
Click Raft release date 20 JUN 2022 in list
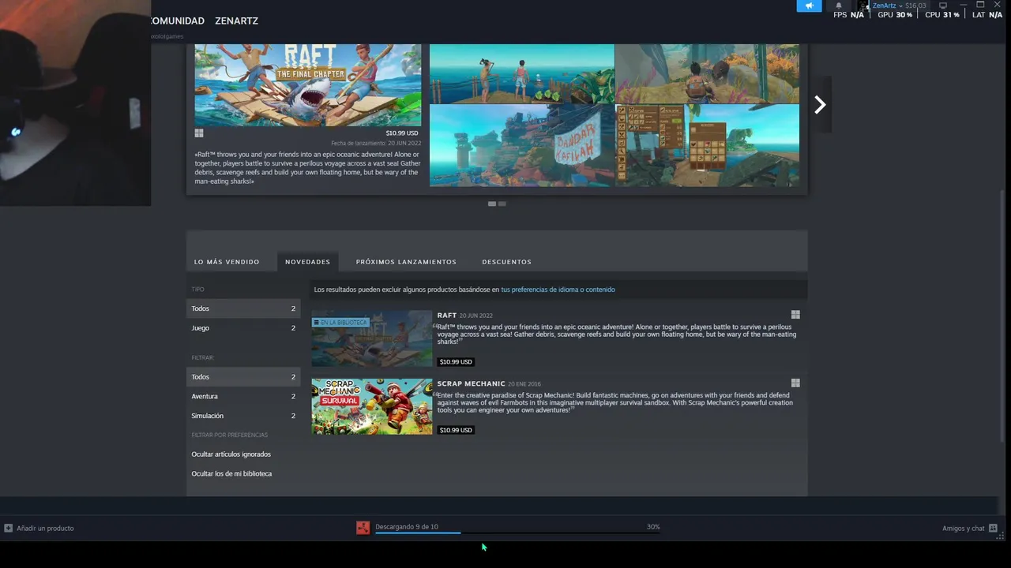click(475, 316)
